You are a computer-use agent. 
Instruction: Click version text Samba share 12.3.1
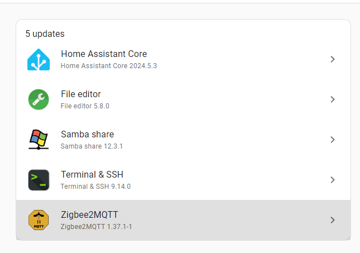pyautogui.click(x=92, y=146)
